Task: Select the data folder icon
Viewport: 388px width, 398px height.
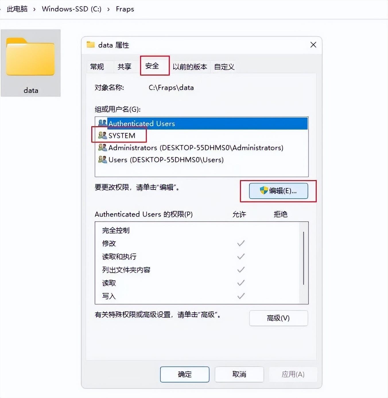Action: click(x=30, y=56)
